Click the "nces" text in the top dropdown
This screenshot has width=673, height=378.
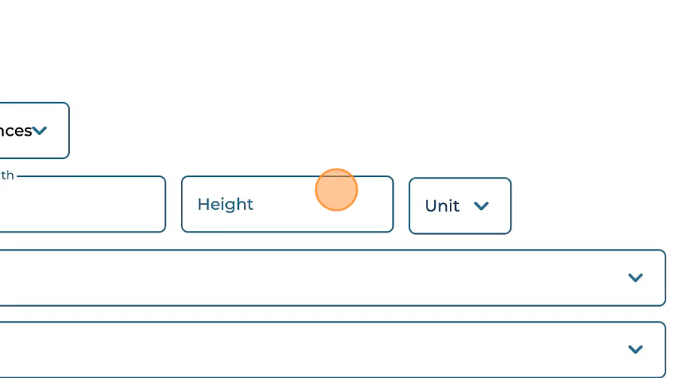(x=15, y=130)
